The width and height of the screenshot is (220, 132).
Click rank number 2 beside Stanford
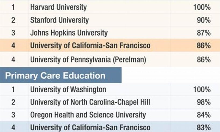tap(13, 20)
